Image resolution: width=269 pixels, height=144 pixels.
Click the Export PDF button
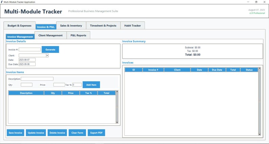click(x=97, y=133)
